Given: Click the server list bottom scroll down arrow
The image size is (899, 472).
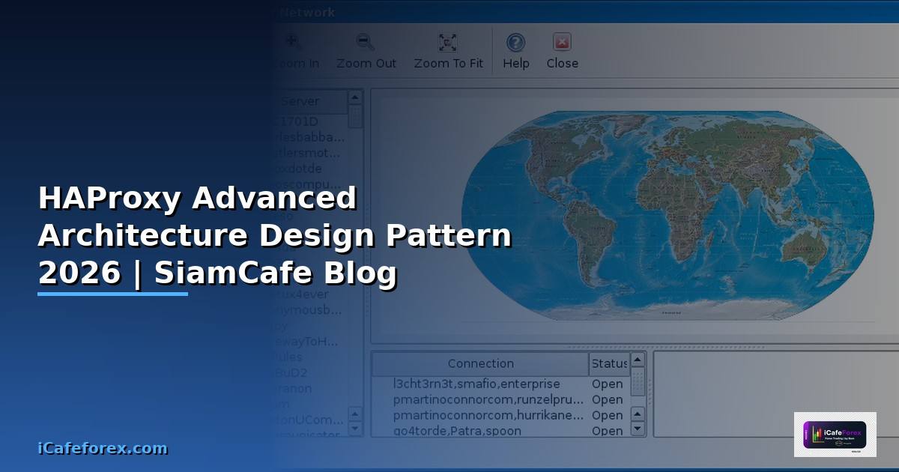Looking at the screenshot, I should (x=355, y=429).
